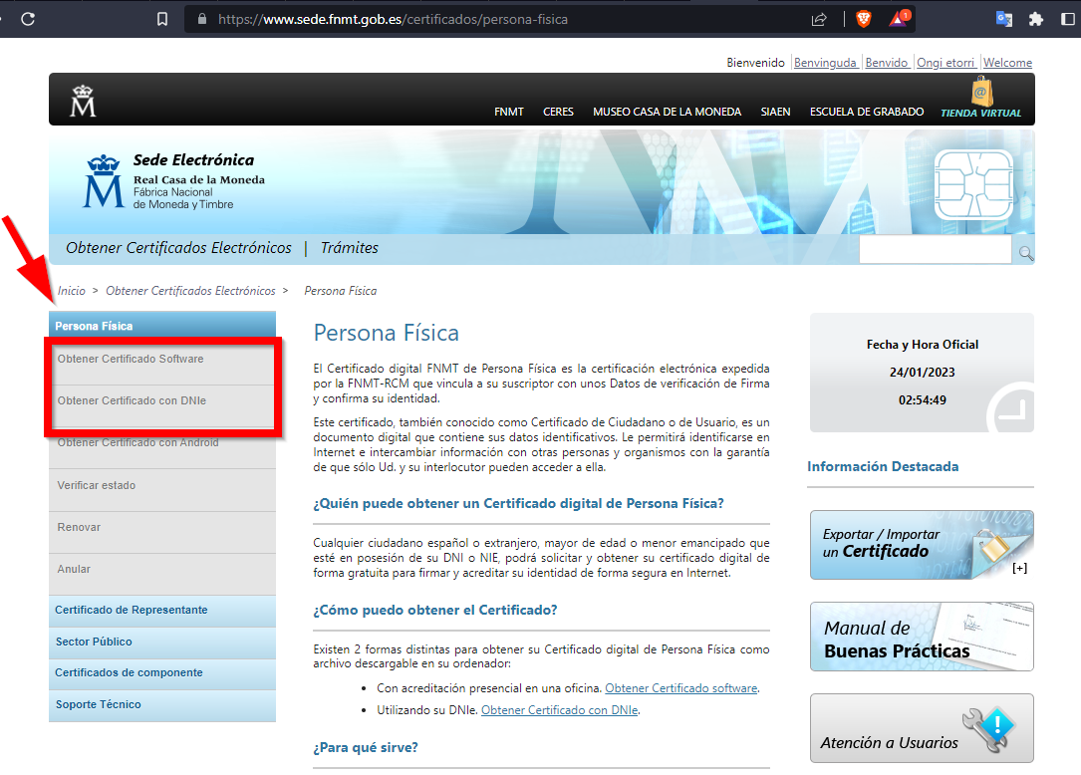The height and width of the screenshot is (775, 1081).
Task: Expand the Sector Público sidebar section
Action: click(x=94, y=642)
